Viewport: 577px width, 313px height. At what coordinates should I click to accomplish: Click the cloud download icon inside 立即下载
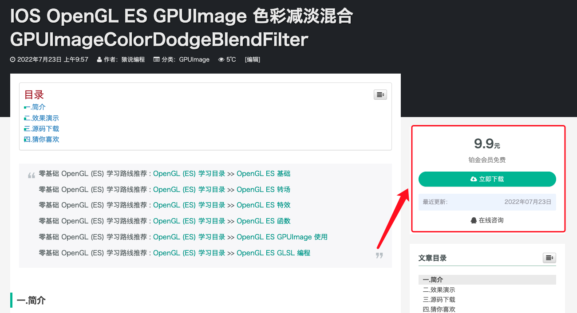(x=473, y=179)
